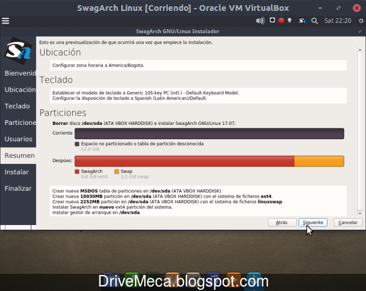The image size is (366, 291).
Task: Click the lightbulb tray icon
Action: [x=289, y=21]
